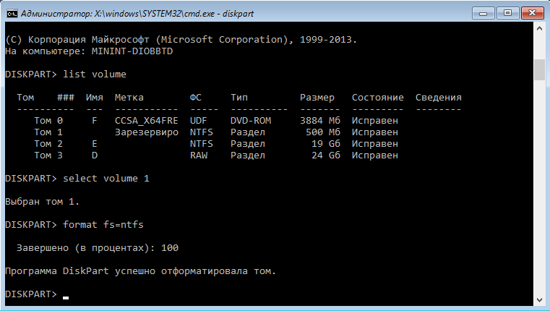Click the Том 1 Зарезервиро row
The width and height of the screenshot is (550, 311).
(215, 132)
